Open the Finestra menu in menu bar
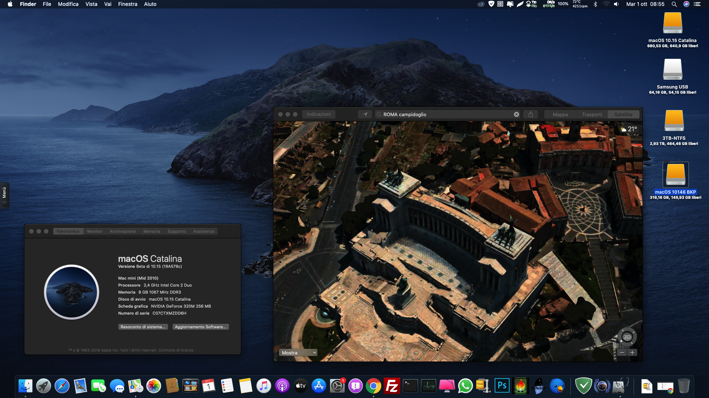Image resolution: width=709 pixels, height=398 pixels. [x=127, y=4]
